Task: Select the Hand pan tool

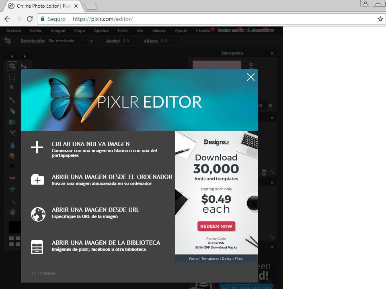Action: (12, 212)
